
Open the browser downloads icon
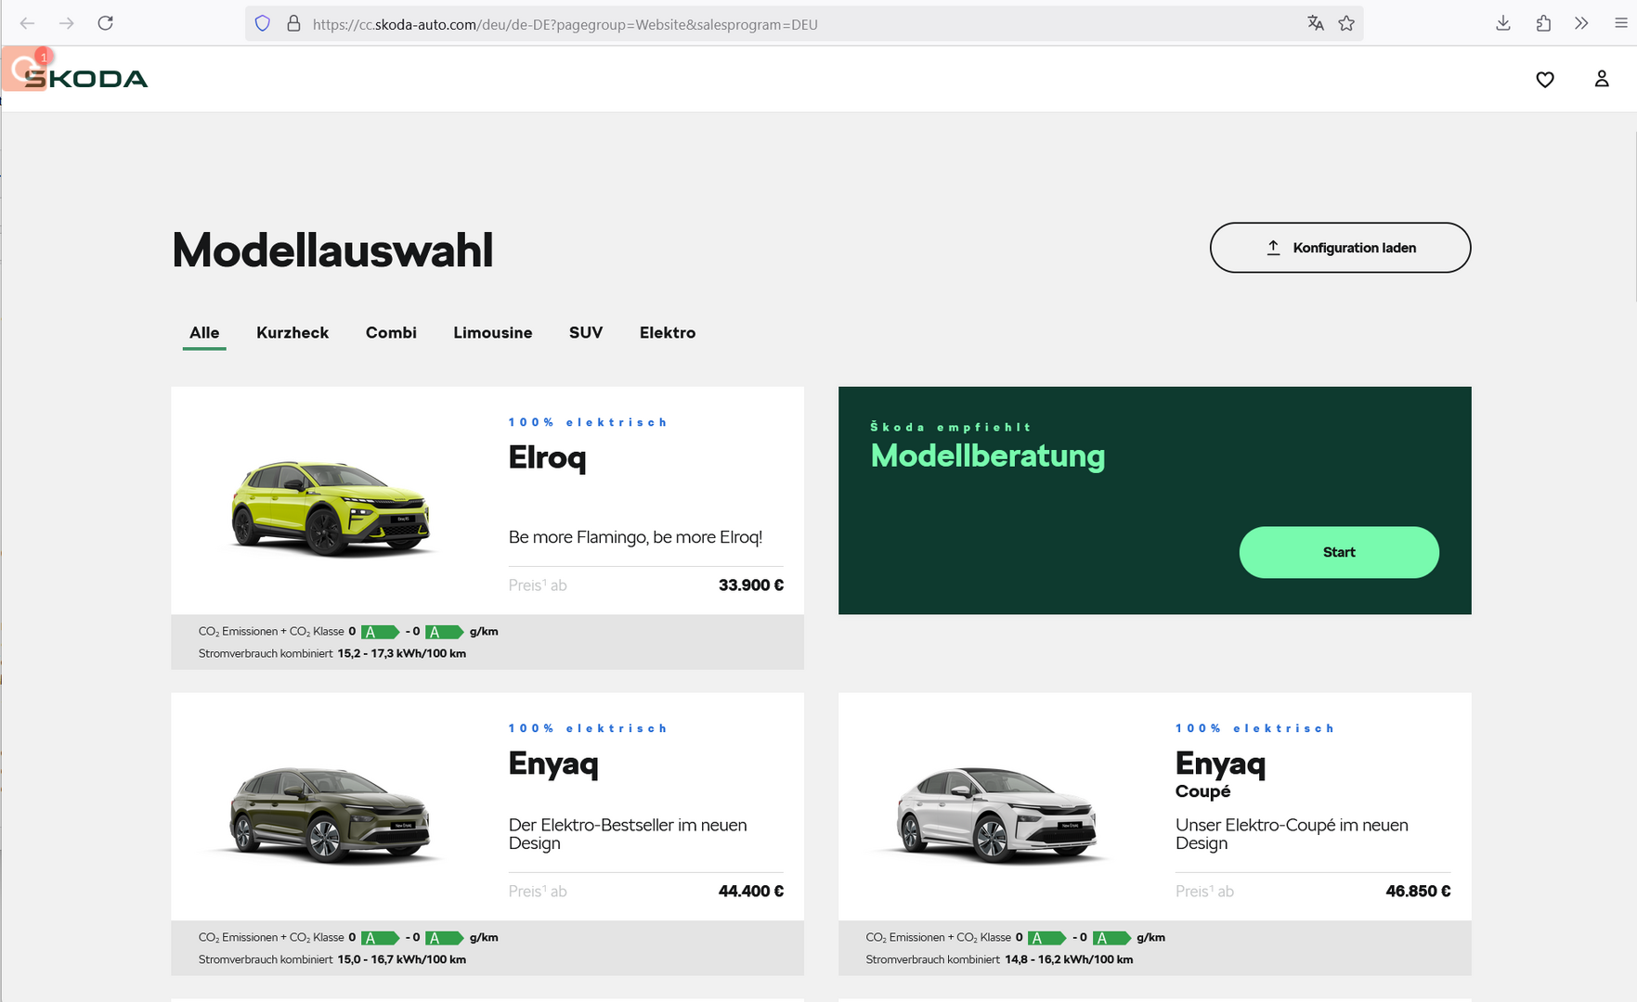[1503, 23]
